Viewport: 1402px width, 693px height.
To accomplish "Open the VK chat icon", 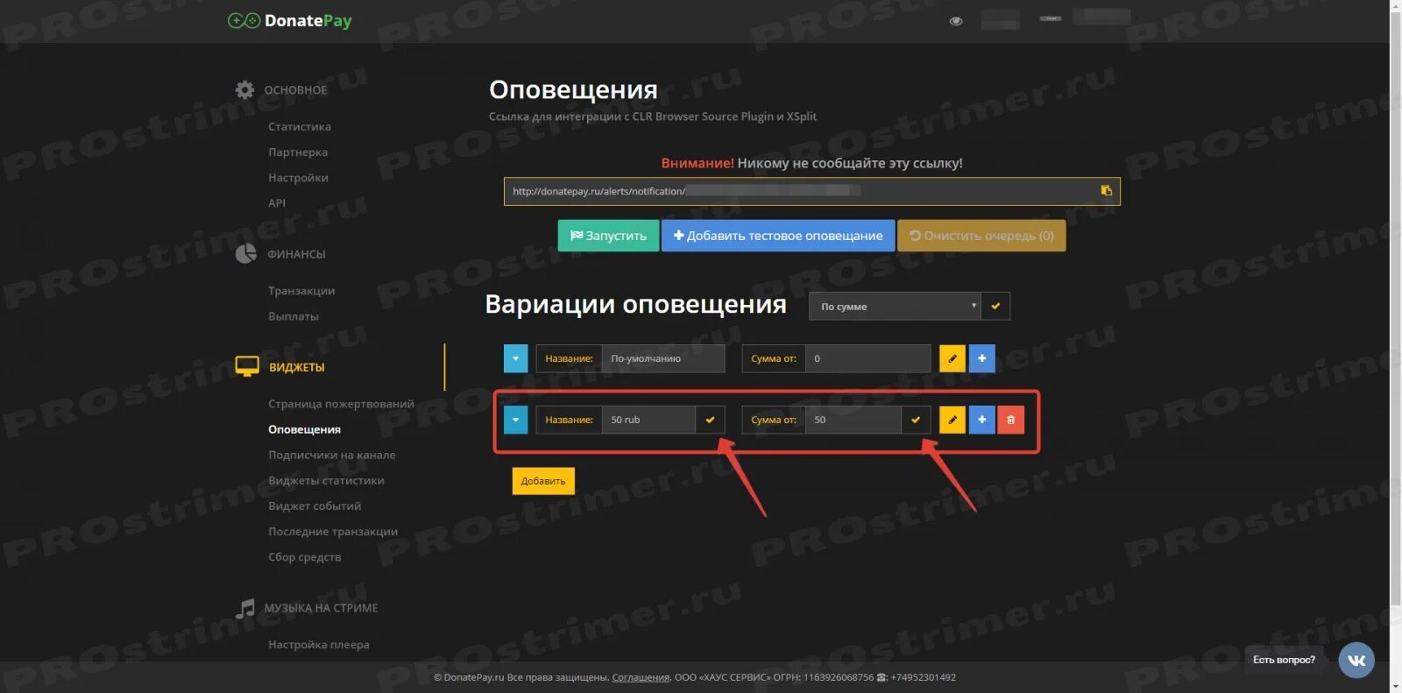I will 1356,660.
